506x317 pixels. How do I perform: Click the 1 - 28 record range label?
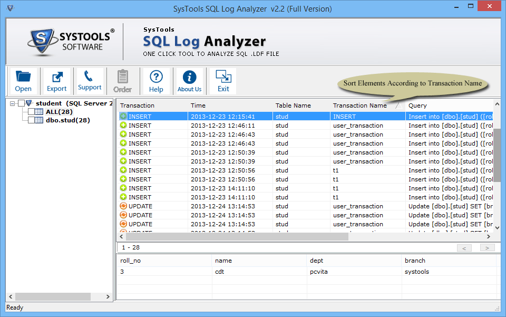click(131, 247)
